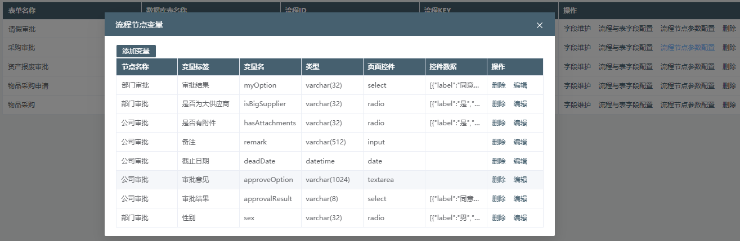Edit the approveOption variable row
Image resolution: width=740 pixels, height=241 pixels.
520,180
